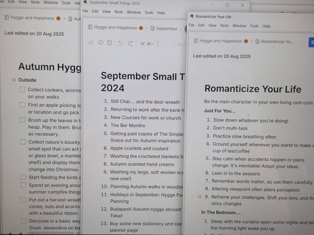The image size is (314, 235).
Task: Open the View menu in Romanticize window
Action: pyautogui.click(x=212, y=26)
